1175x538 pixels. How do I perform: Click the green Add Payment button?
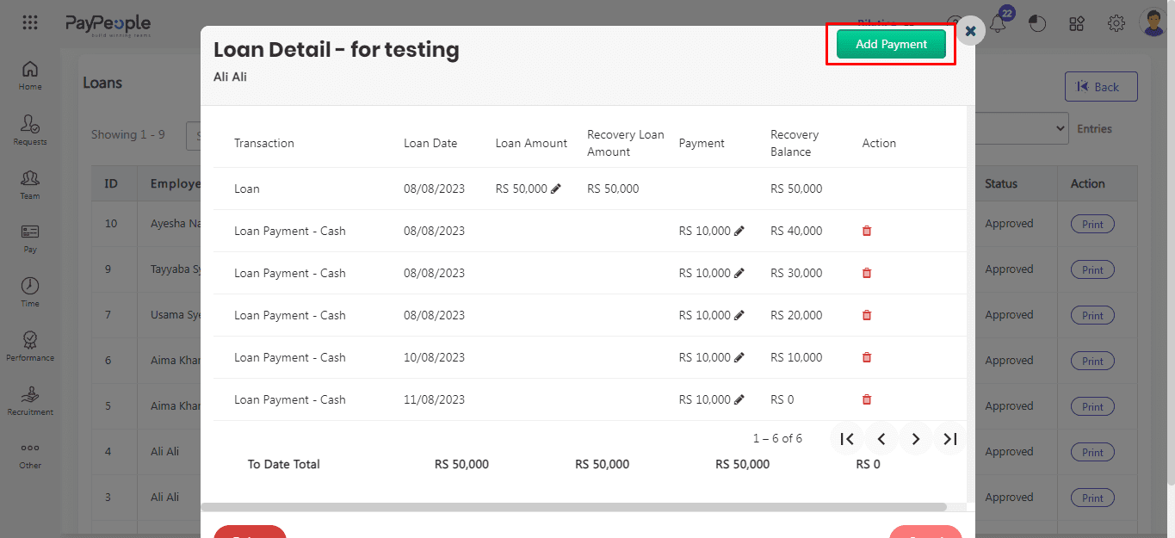tap(891, 45)
